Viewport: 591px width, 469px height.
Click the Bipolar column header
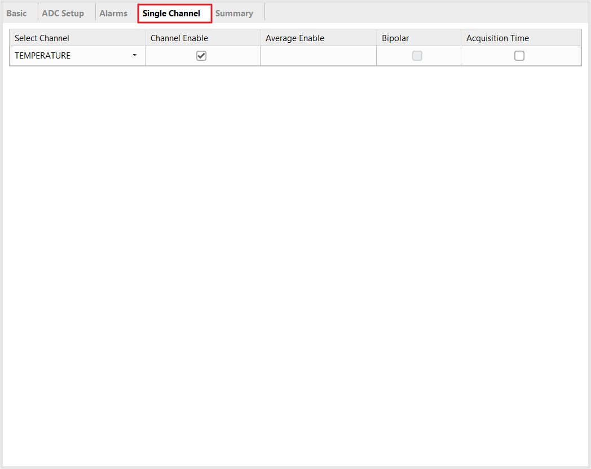(418, 38)
